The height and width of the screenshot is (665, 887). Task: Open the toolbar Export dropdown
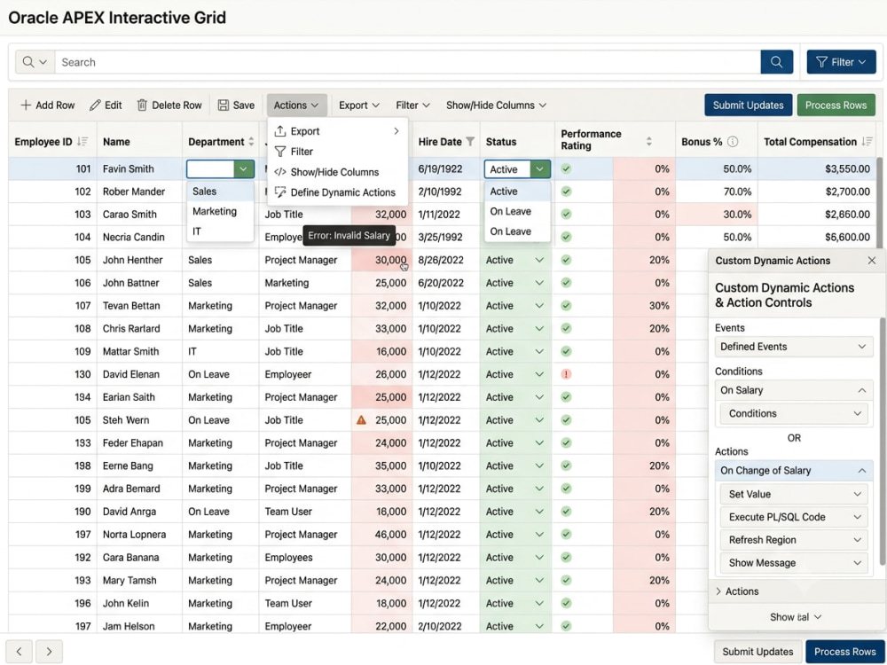click(x=358, y=106)
